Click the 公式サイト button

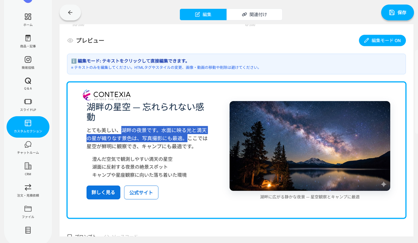pyautogui.click(x=141, y=192)
